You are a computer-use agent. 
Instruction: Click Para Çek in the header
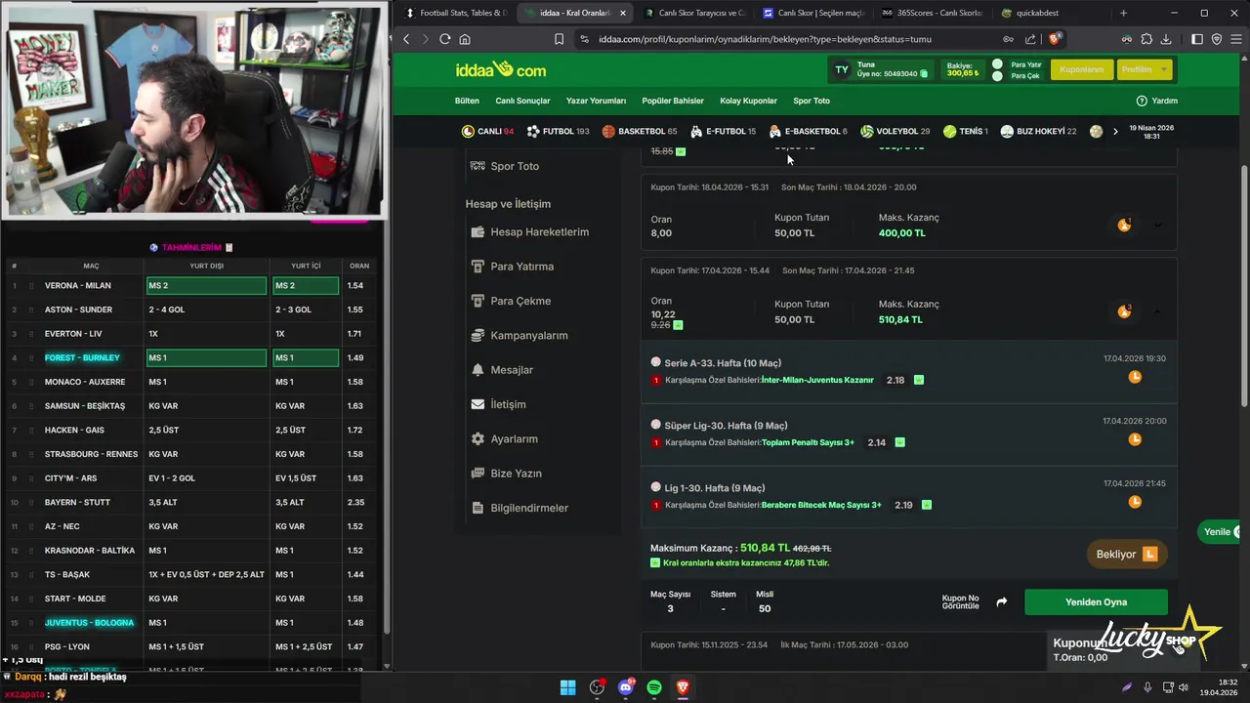[x=1024, y=76]
